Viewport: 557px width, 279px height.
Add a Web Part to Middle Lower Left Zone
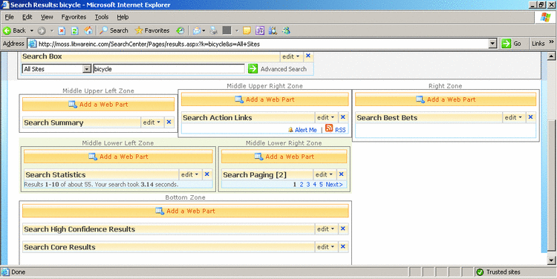coord(118,157)
